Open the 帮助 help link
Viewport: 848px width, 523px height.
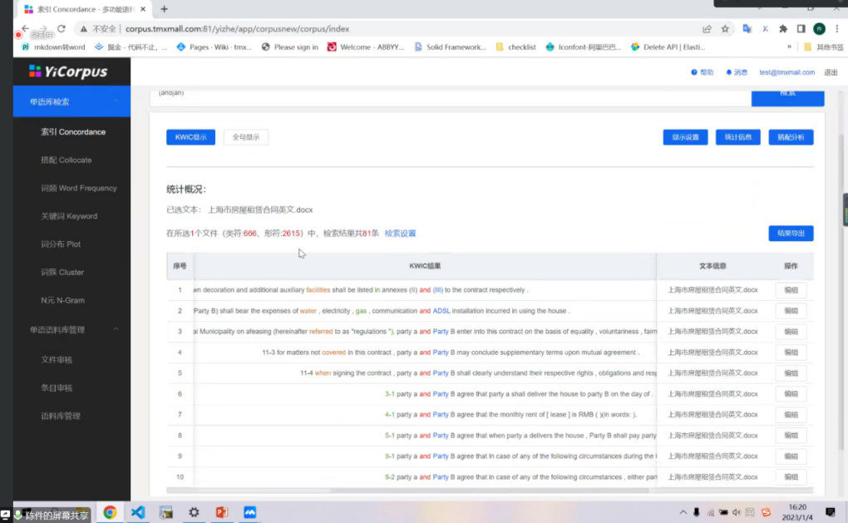703,72
